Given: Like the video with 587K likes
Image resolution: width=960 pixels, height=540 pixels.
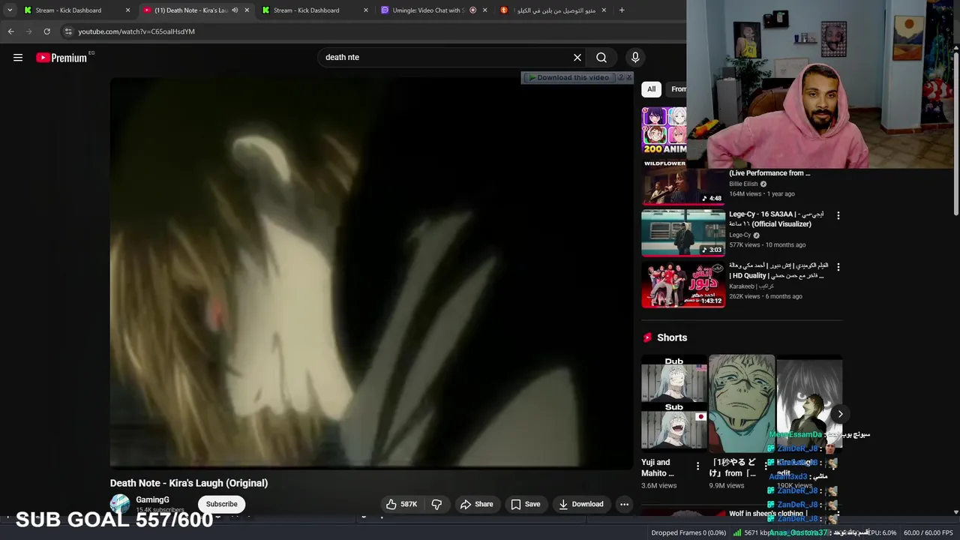Looking at the screenshot, I should point(401,504).
